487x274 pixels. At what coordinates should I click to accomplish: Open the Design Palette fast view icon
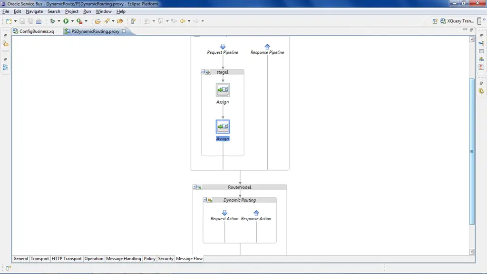[x=481, y=91]
